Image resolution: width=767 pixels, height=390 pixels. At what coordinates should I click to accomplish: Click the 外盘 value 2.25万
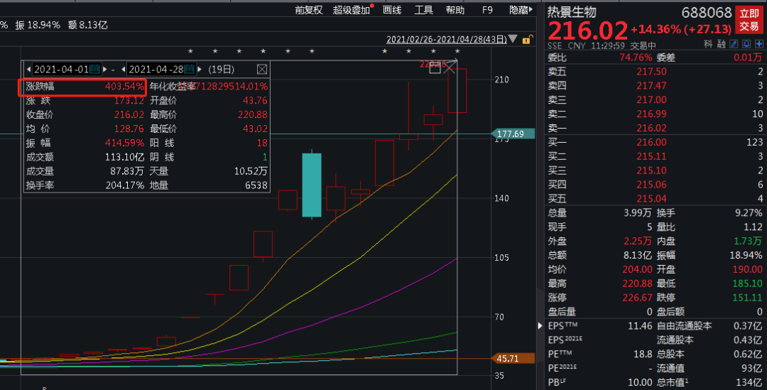[x=637, y=241]
